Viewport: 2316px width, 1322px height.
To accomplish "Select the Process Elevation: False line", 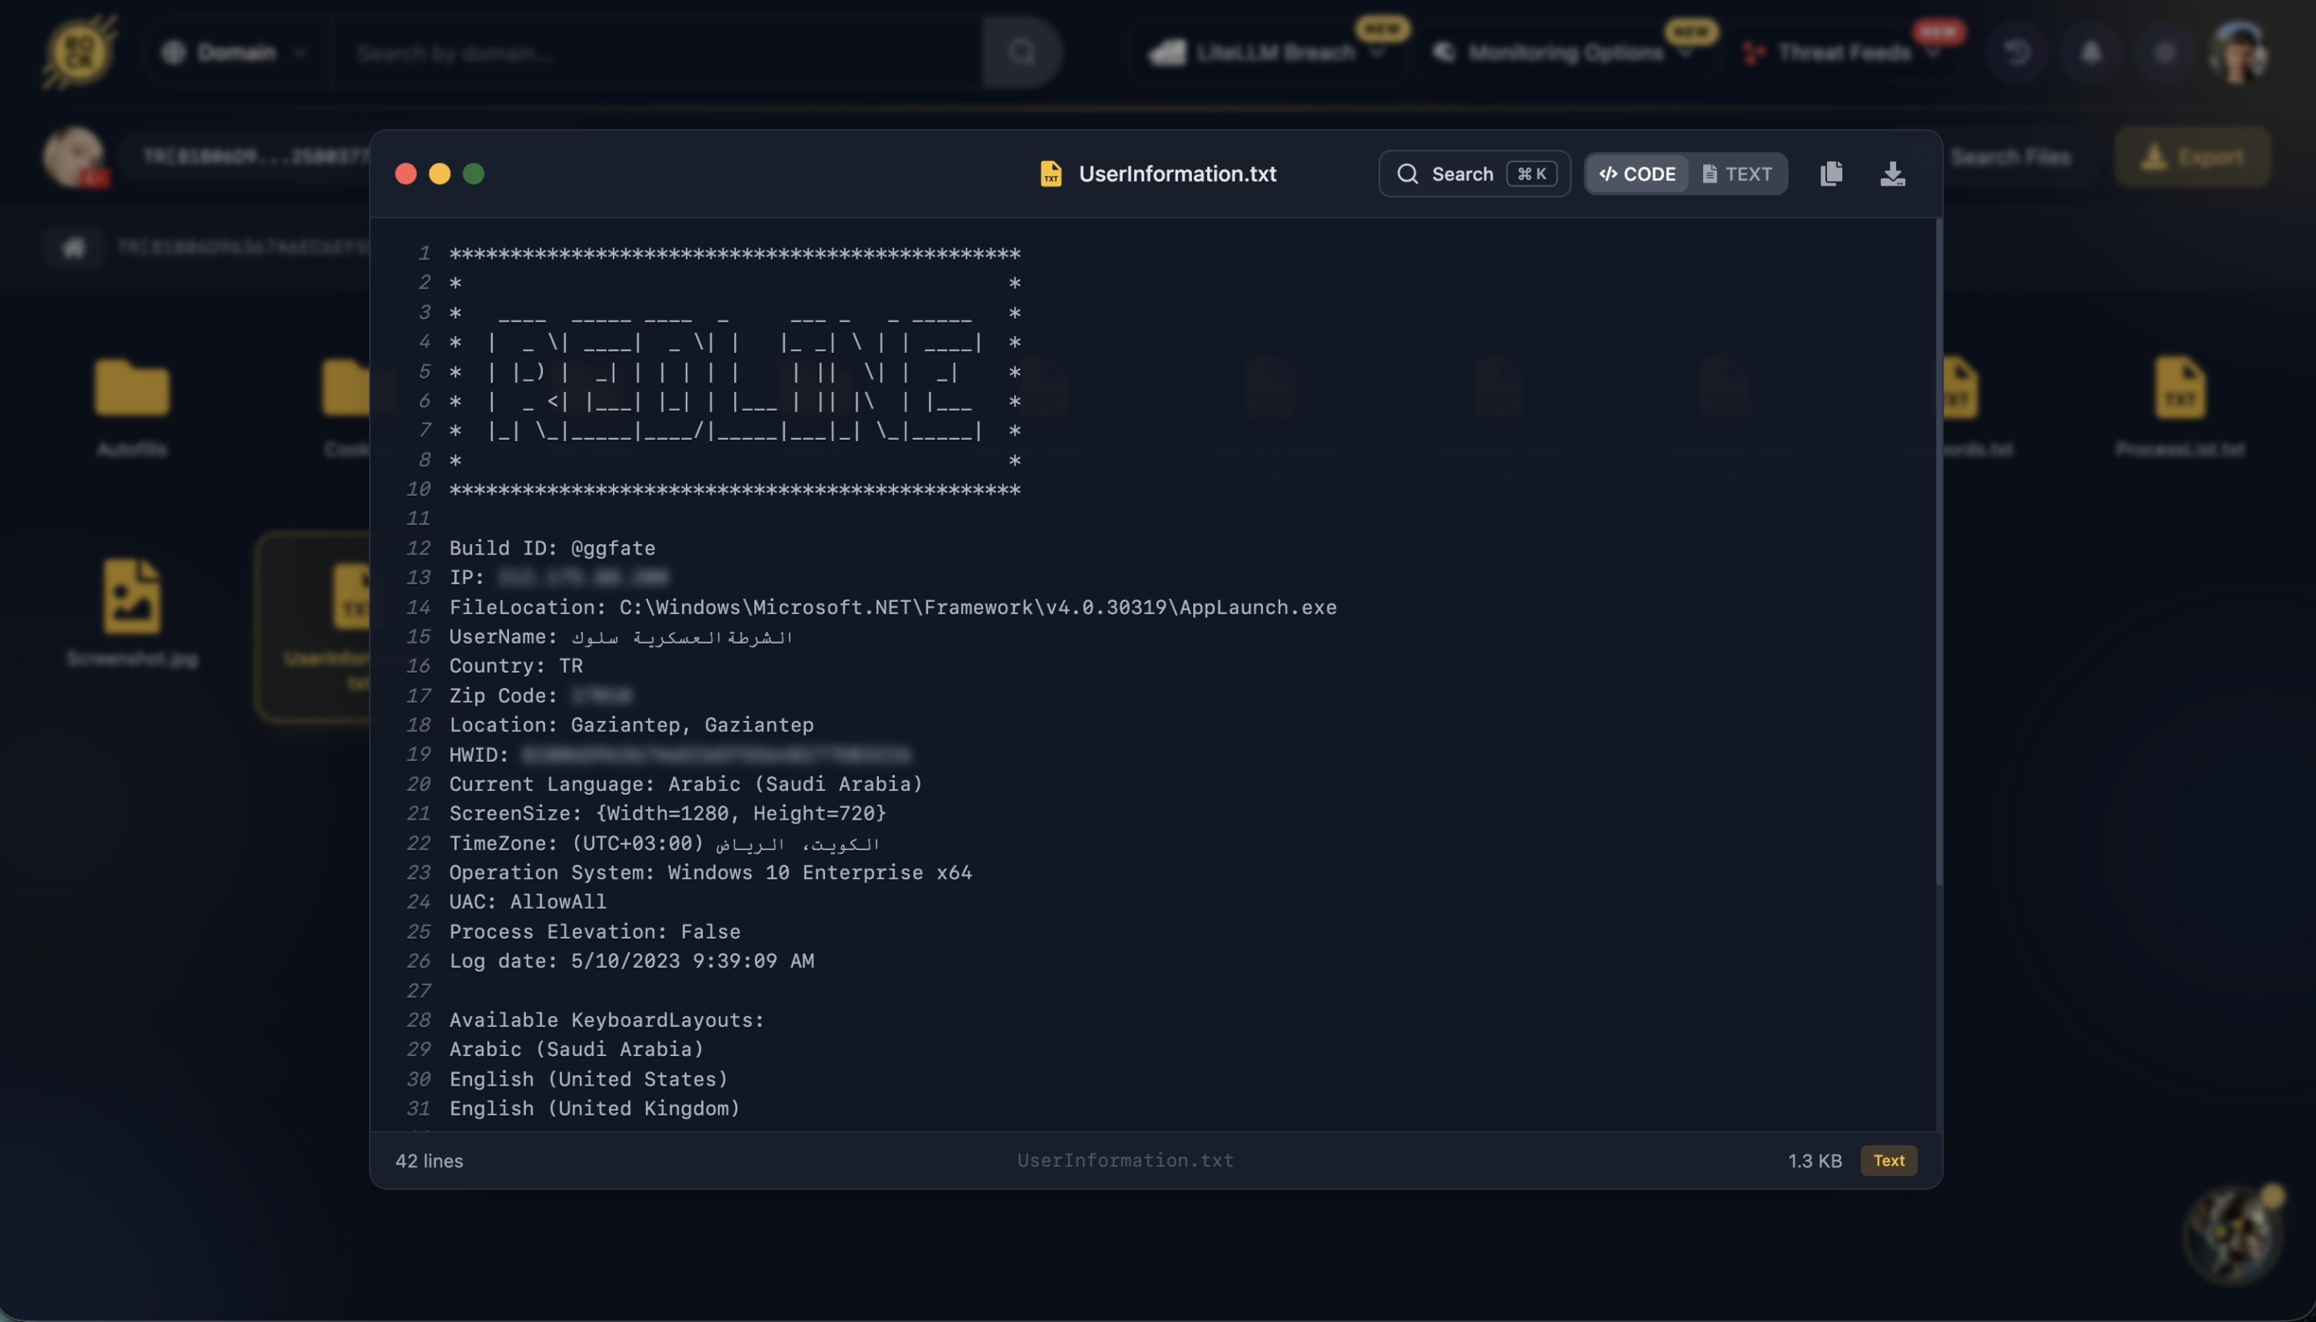I will (594, 931).
